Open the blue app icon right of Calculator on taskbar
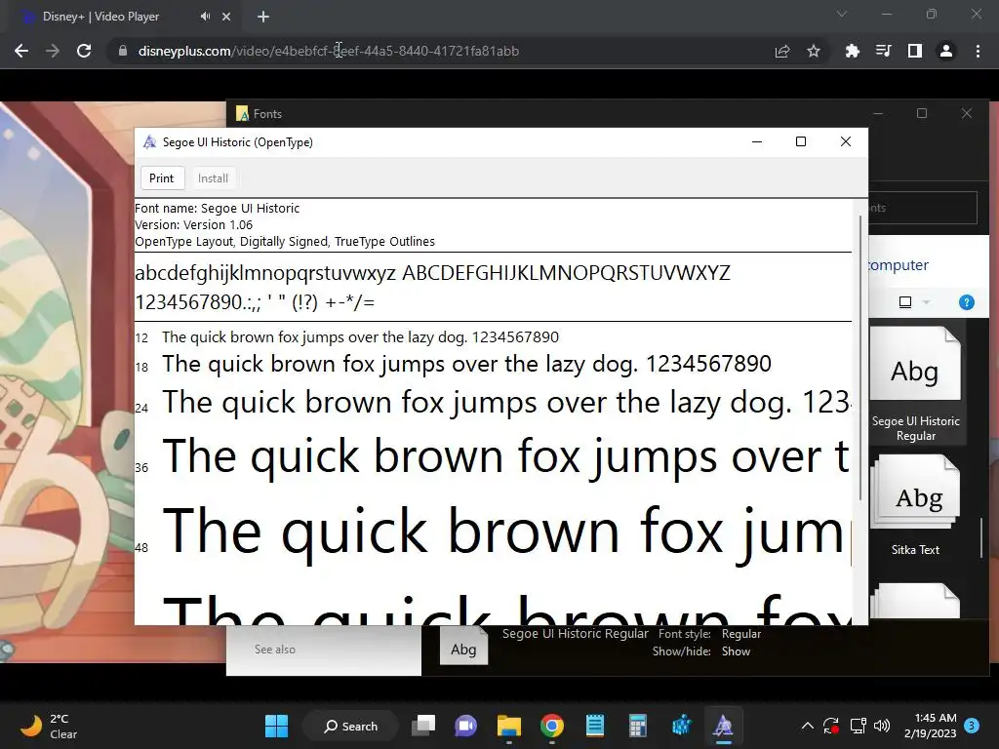Screen dimensions: 999x749 pos(680,726)
